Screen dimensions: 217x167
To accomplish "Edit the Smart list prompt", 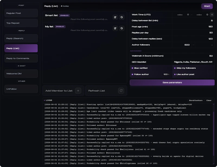I will [x=115, y=17].
